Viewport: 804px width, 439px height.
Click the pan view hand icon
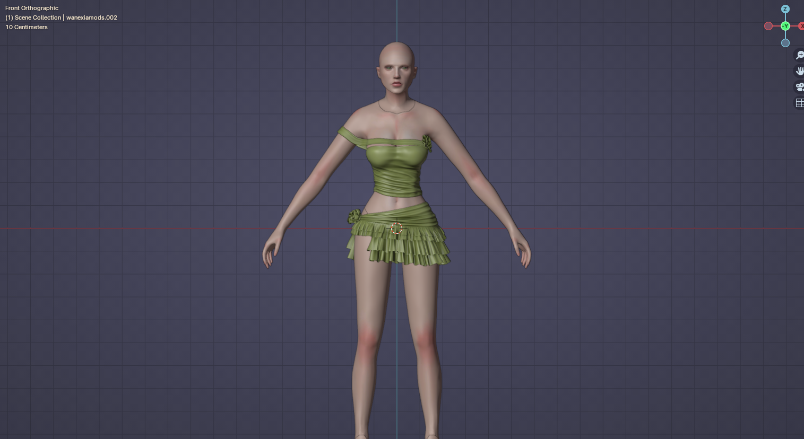pyautogui.click(x=800, y=71)
